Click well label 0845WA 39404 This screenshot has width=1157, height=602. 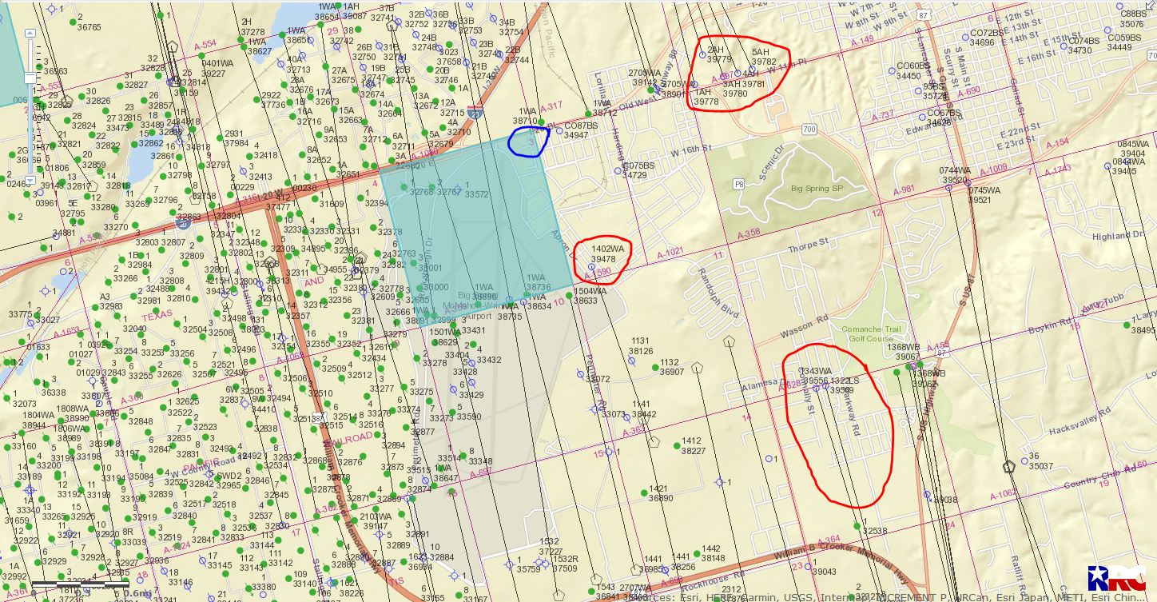coord(1133,149)
